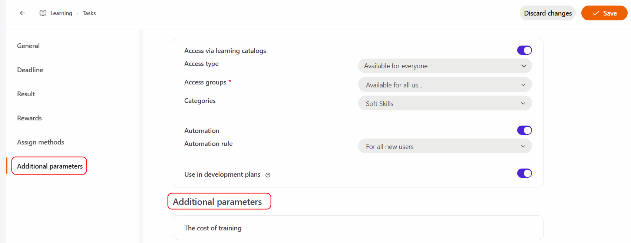Open the Tasks breadcrumb link
This screenshot has width=631, height=243.
tap(89, 13)
